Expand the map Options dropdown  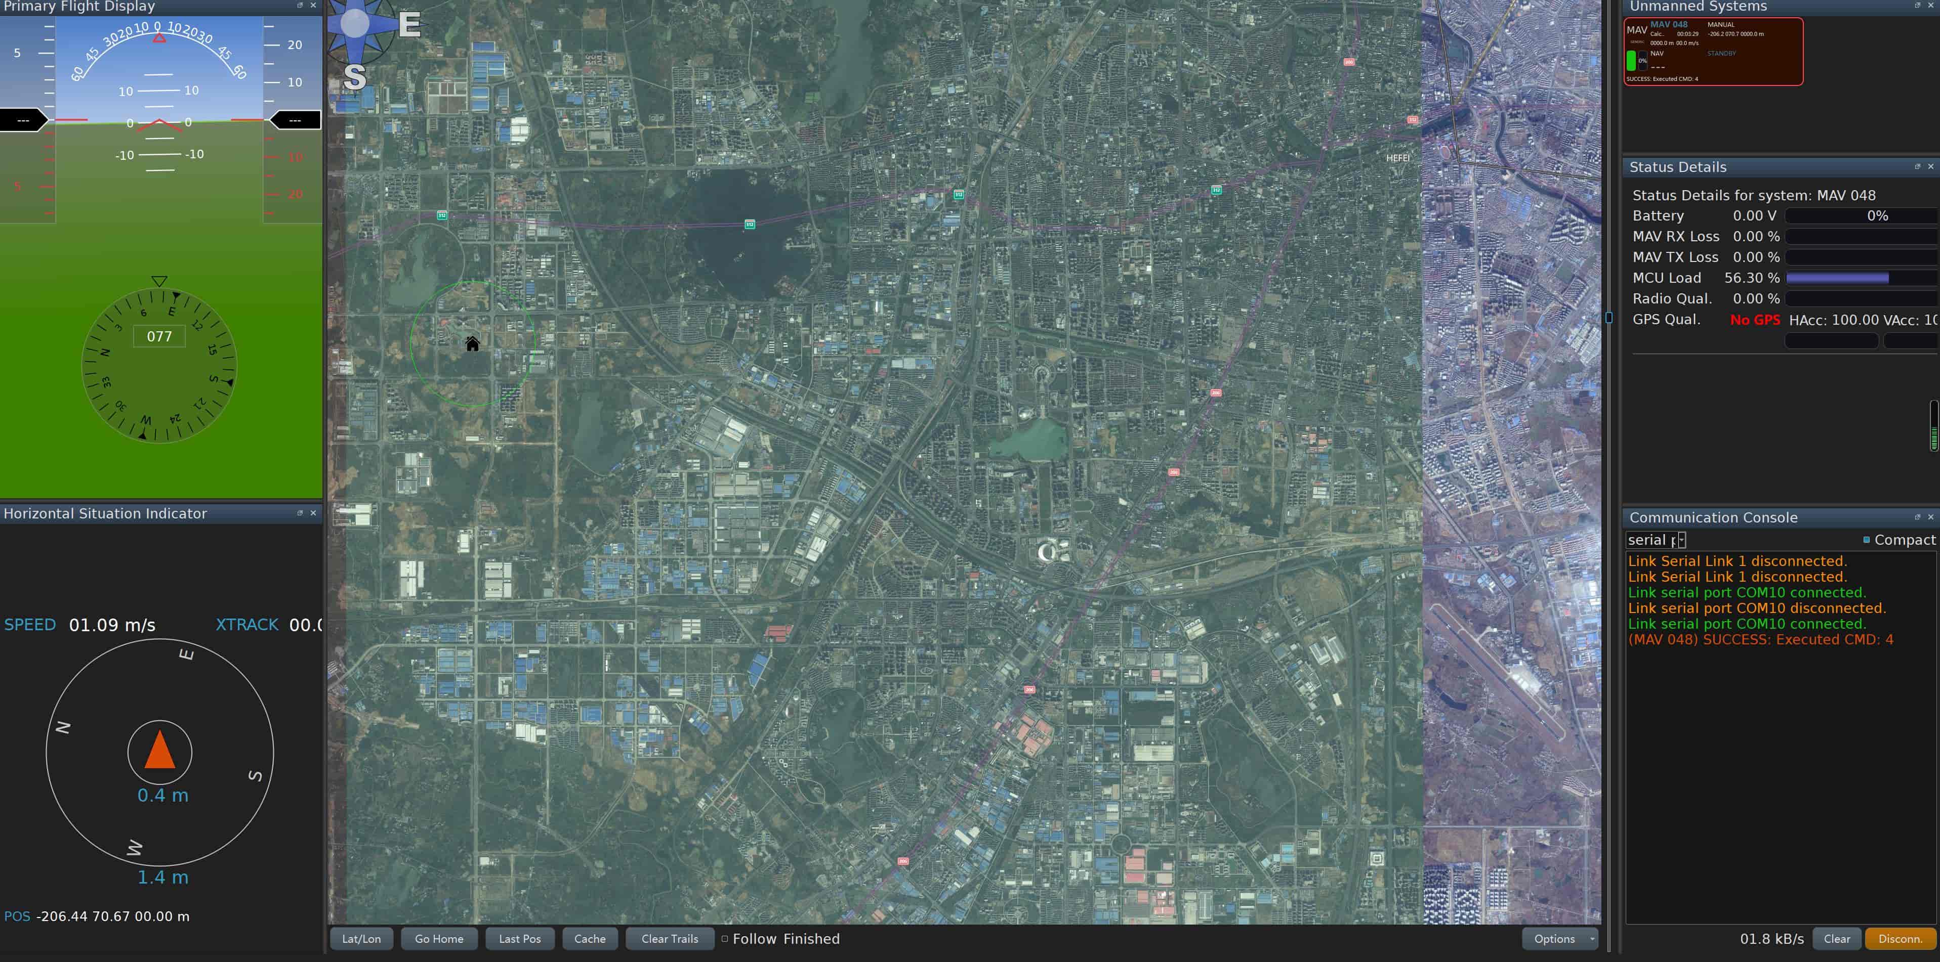pos(1560,939)
